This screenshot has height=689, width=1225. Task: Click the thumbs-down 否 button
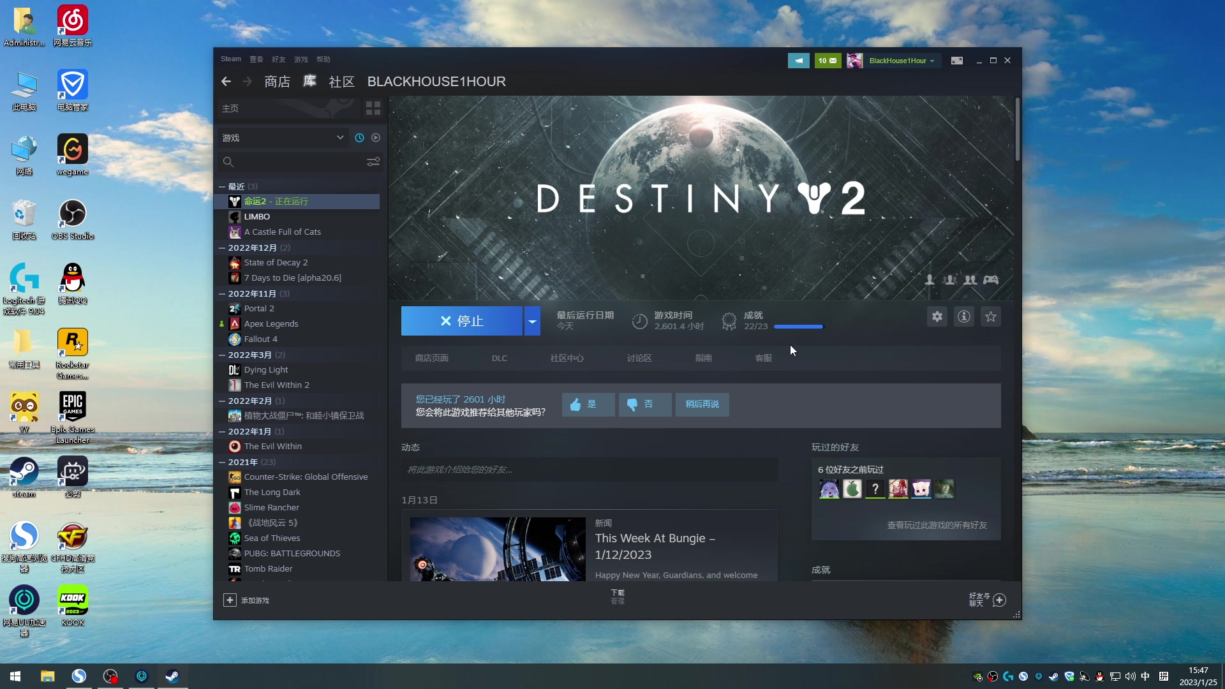pos(644,404)
